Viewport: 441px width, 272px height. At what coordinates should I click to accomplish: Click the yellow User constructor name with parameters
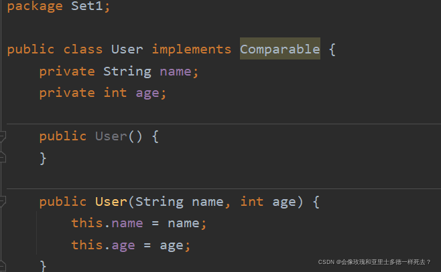[111, 202]
